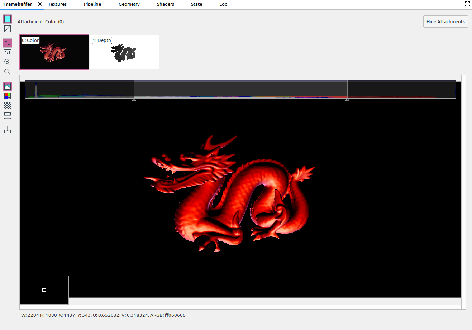472x330 pixels.
Task: Open the RGBA color channels selector
Action: click(8, 96)
